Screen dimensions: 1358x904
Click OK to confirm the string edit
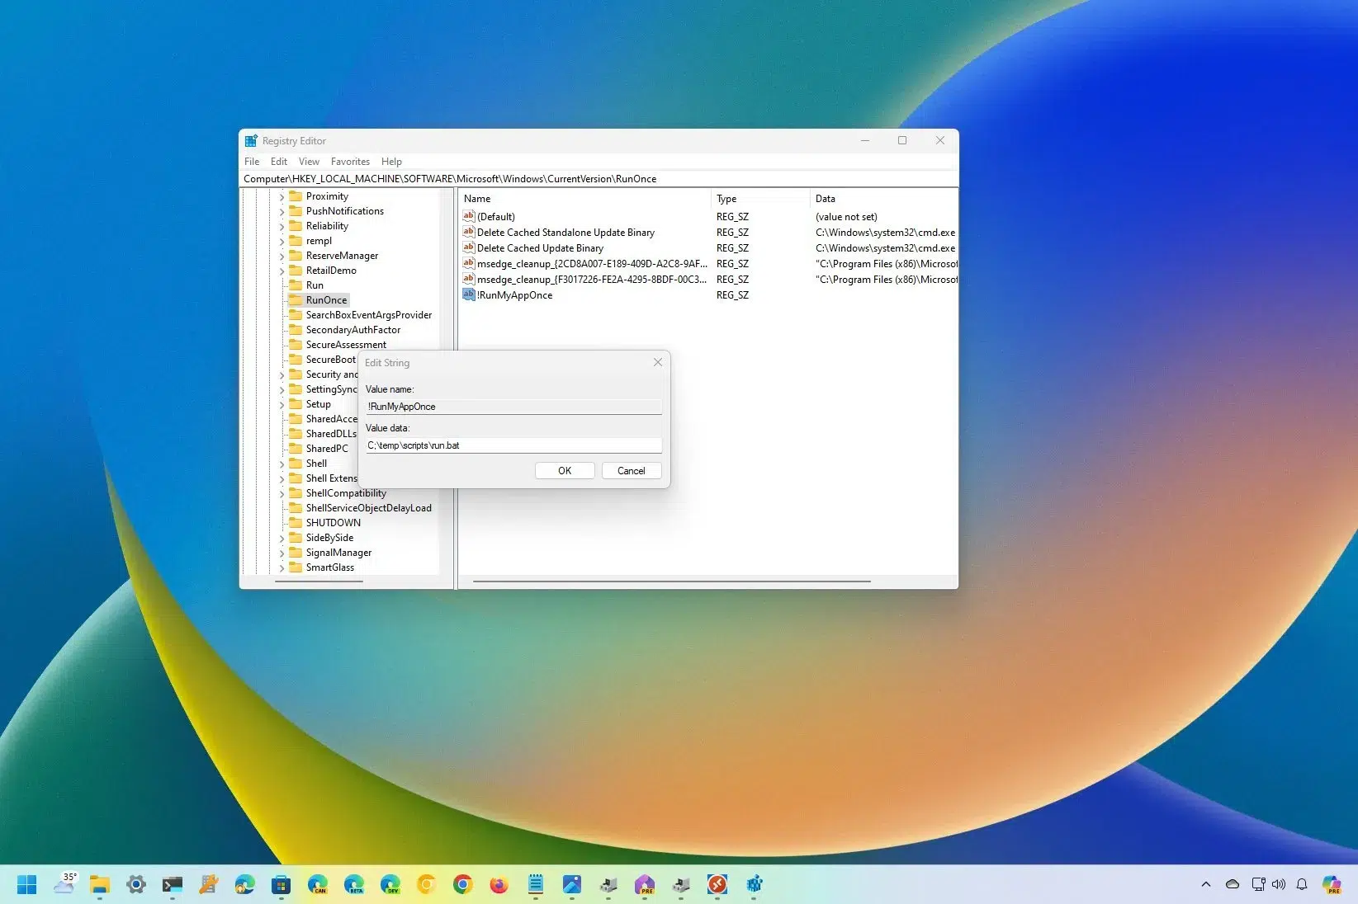click(x=565, y=470)
